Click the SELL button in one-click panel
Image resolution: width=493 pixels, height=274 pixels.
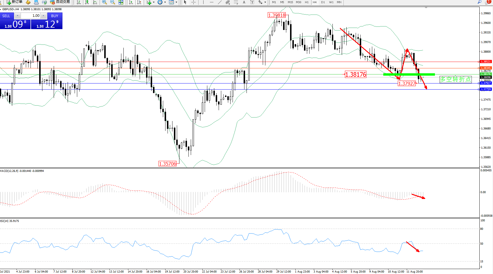(x=6, y=16)
